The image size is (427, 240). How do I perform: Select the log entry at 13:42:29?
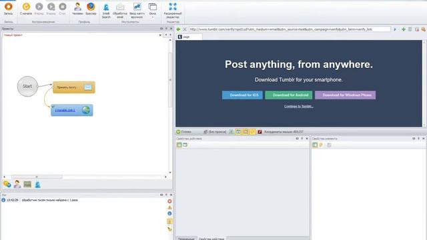(x=42, y=200)
